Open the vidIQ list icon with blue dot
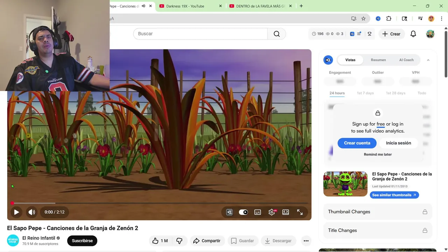This screenshot has height=252, width=448. [359, 34]
